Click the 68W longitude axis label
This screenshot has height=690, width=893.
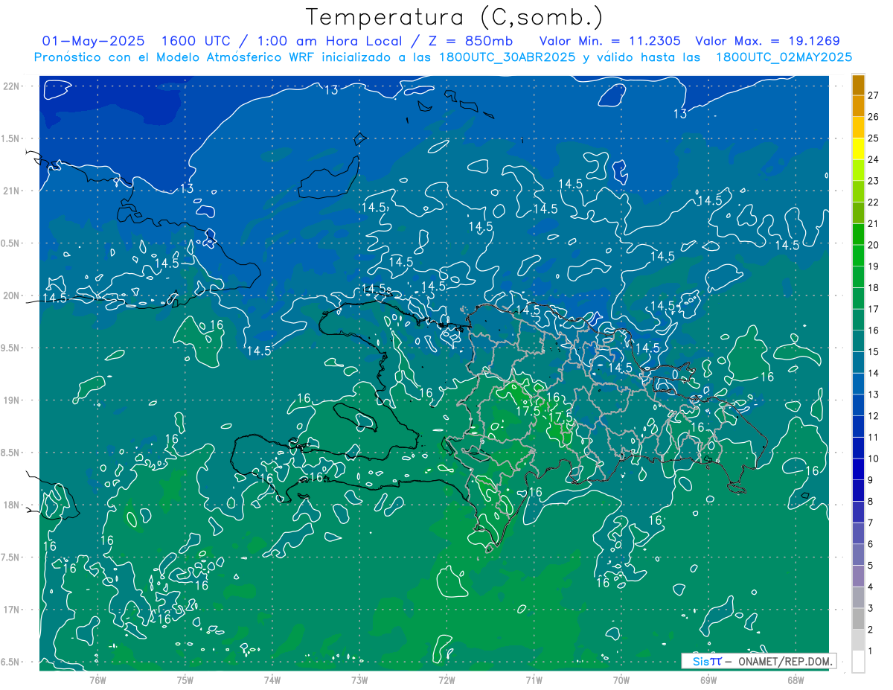[795, 680]
